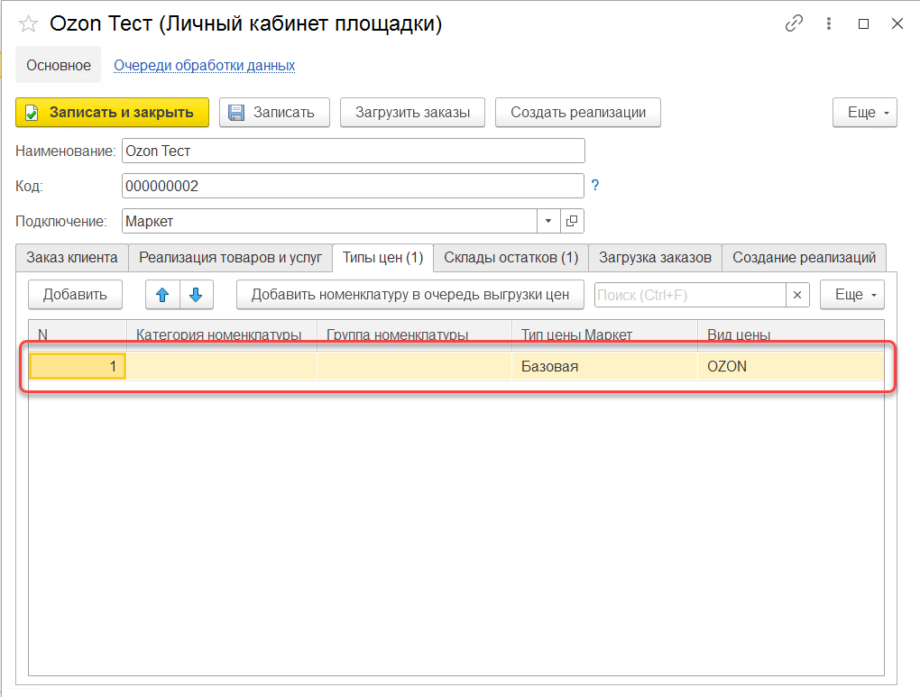The image size is (920, 697).
Task: Clear the search field with the X button
Action: click(x=797, y=295)
